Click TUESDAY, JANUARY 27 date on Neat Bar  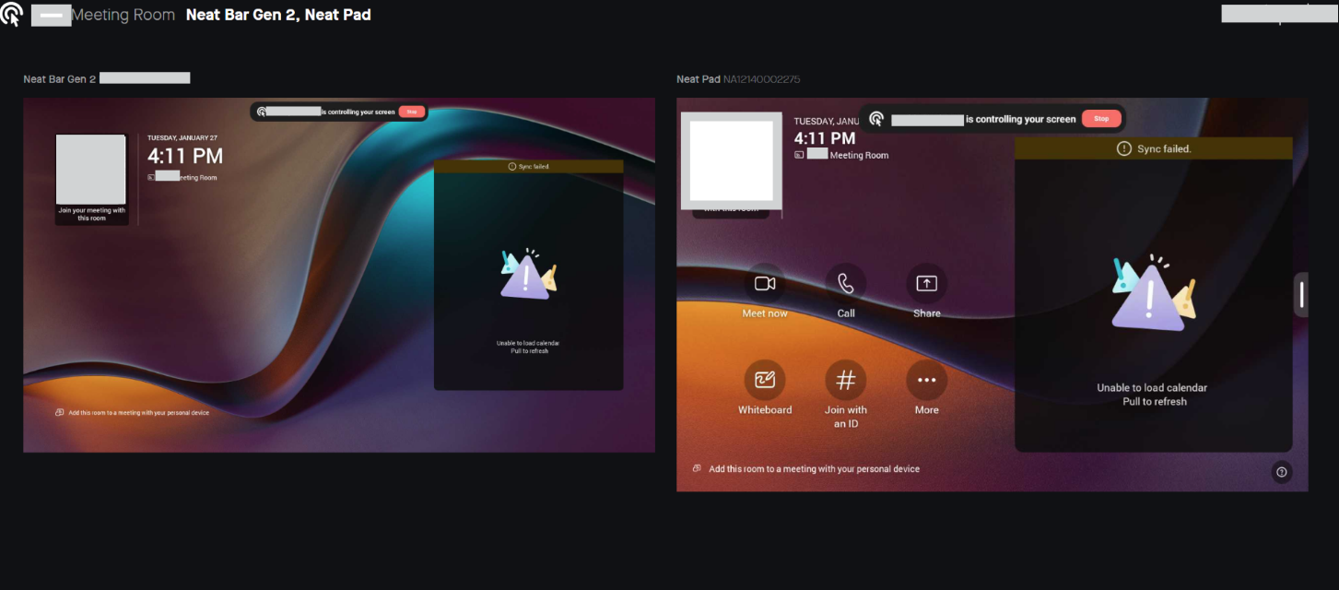[x=181, y=138]
